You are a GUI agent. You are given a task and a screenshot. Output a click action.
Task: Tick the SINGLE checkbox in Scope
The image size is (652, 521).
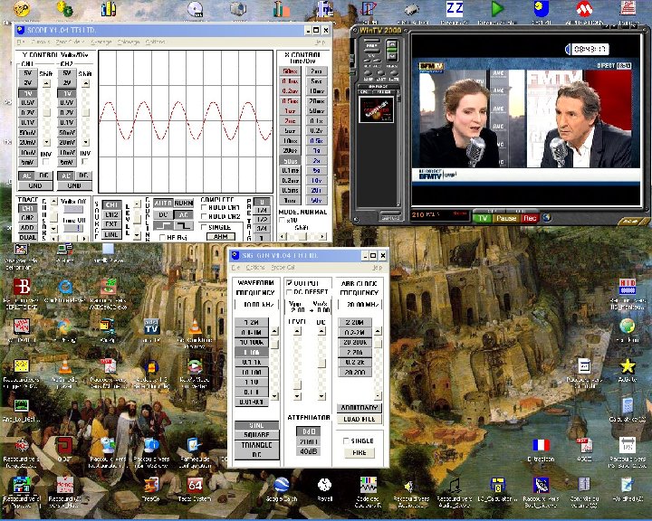[204, 227]
